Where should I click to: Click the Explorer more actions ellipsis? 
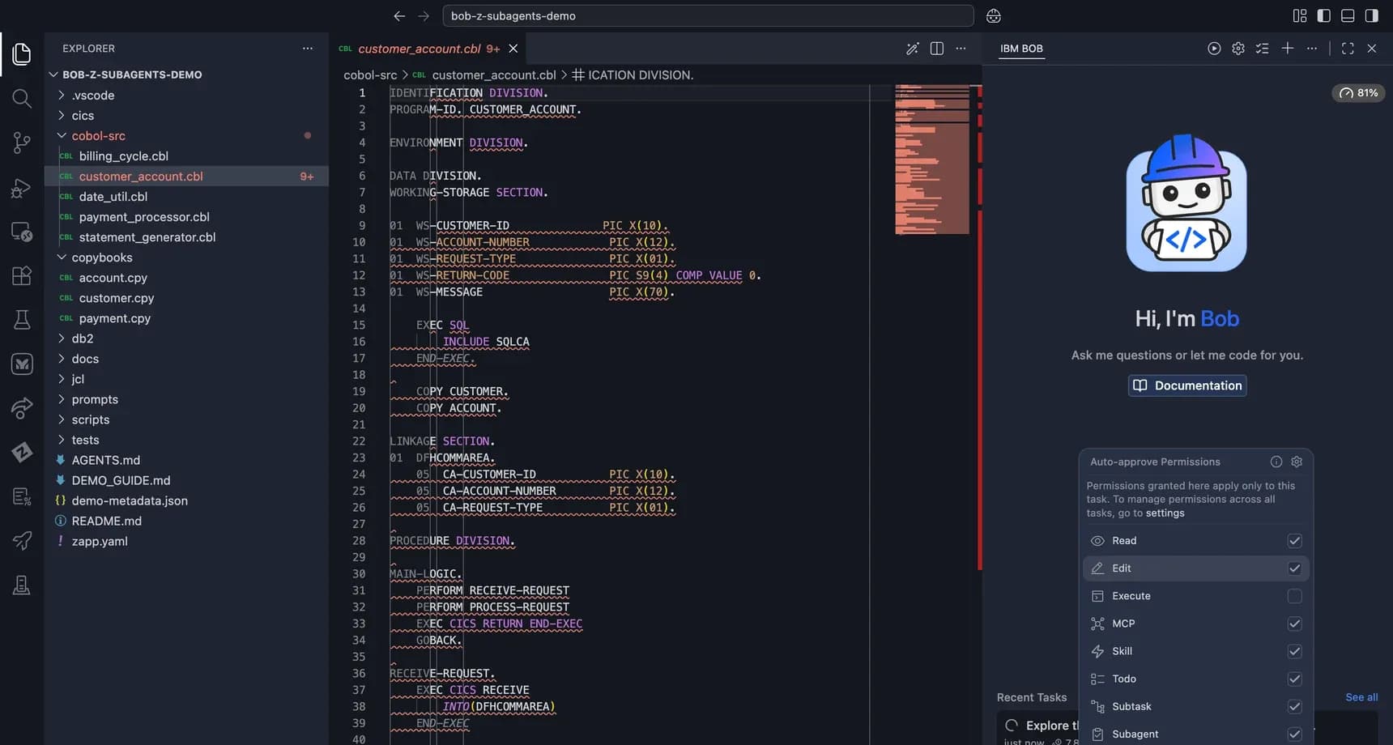click(308, 49)
